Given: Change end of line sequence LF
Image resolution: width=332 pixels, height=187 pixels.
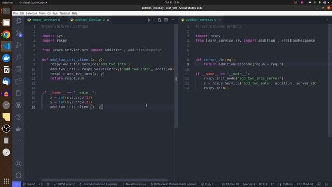Looking at the screenshot, I should coord(272,184).
